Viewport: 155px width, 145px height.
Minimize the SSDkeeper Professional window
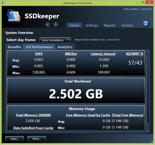click(x=138, y=2)
